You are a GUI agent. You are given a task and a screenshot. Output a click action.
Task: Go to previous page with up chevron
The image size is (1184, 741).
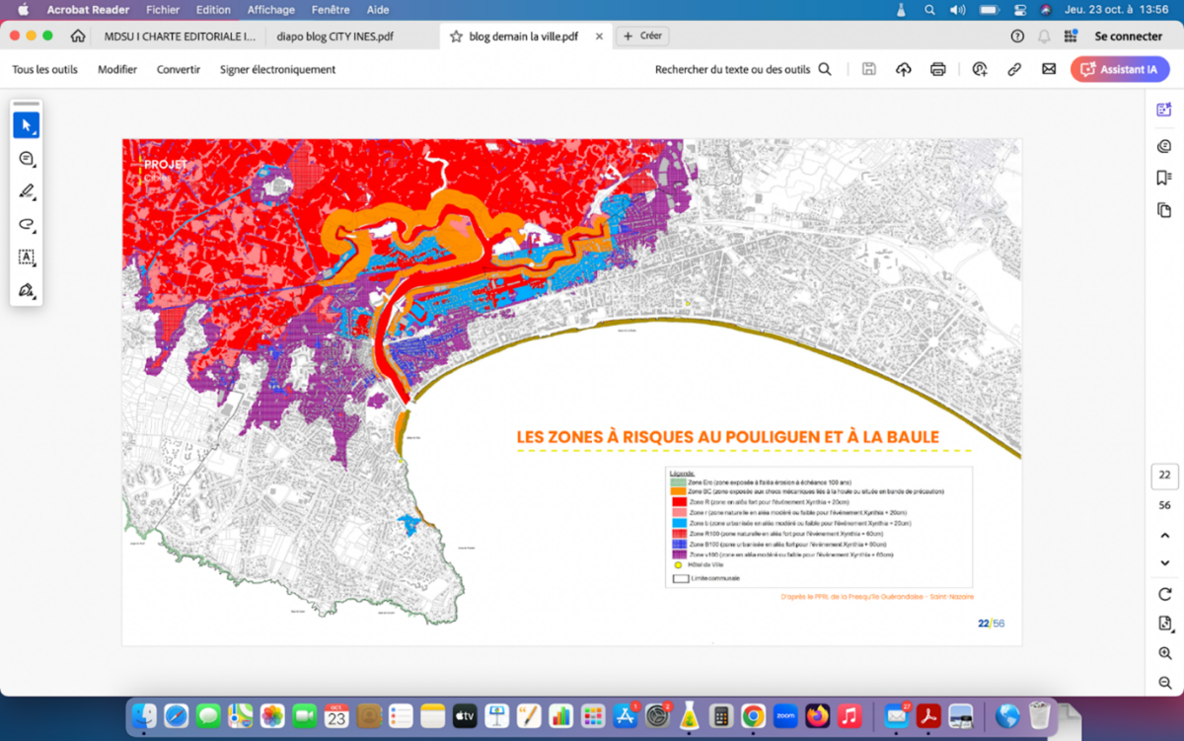pyautogui.click(x=1165, y=536)
